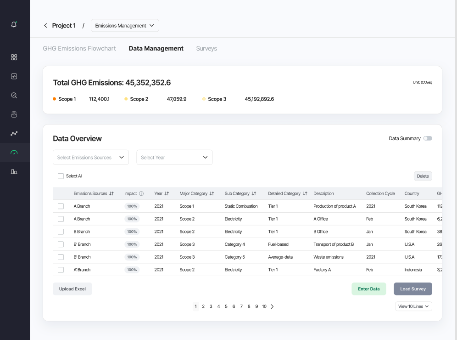
Task: Click the activity pulse sidebar icon
Action: (14, 76)
